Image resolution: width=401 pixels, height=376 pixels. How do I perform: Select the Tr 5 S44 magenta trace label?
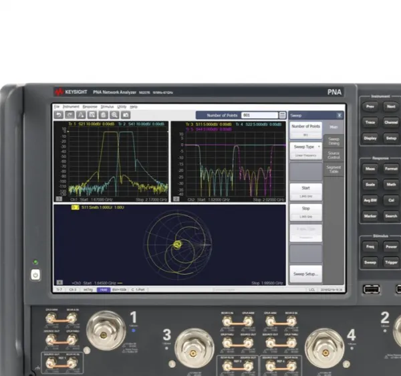point(209,129)
